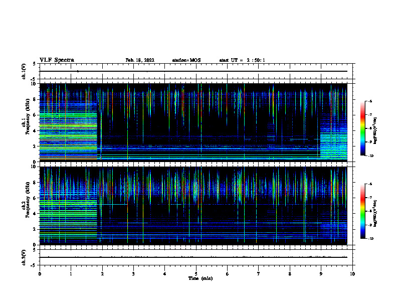
Task: Click time axis tick label "5"
Action: (196, 274)
